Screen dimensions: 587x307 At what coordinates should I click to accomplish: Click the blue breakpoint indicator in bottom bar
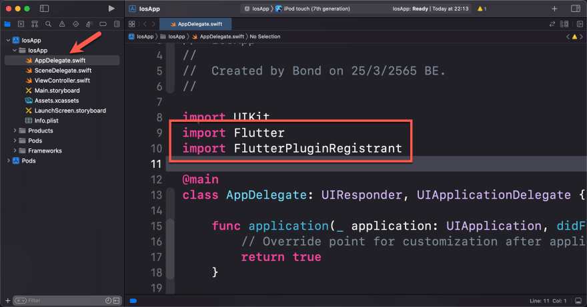[x=133, y=300]
